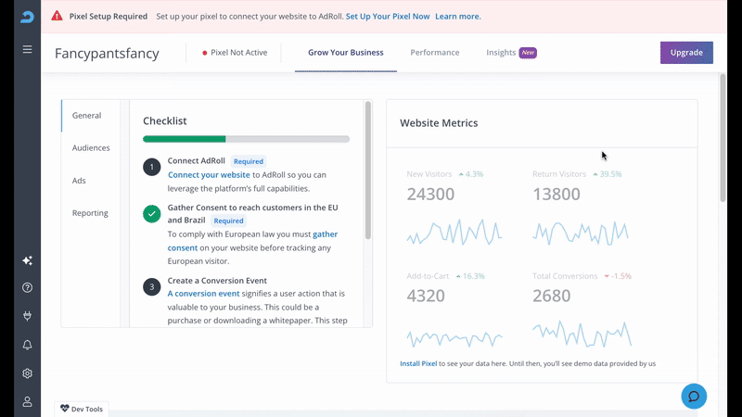Image resolution: width=742 pixels, height=417 pixels.
Task: Click the checklist panel scrollbar
Action: click(367, 171)
